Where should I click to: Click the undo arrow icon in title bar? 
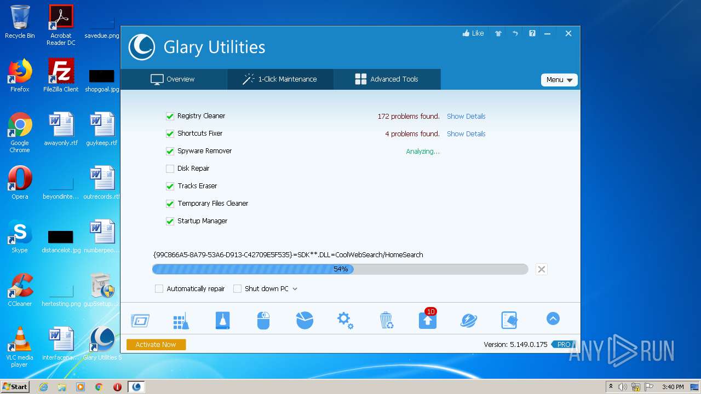[x=515, y=33]
